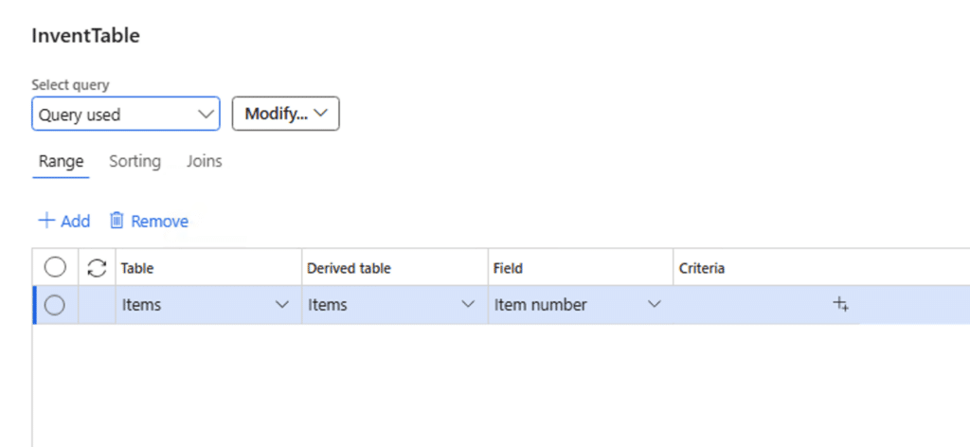This screenshot has width=970, height=447.
Task: Expand the Item number field dropdown
Action: (654, 305)
